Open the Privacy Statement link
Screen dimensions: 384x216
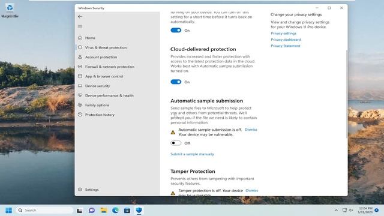pyautogui.click(x=286, y=46)
